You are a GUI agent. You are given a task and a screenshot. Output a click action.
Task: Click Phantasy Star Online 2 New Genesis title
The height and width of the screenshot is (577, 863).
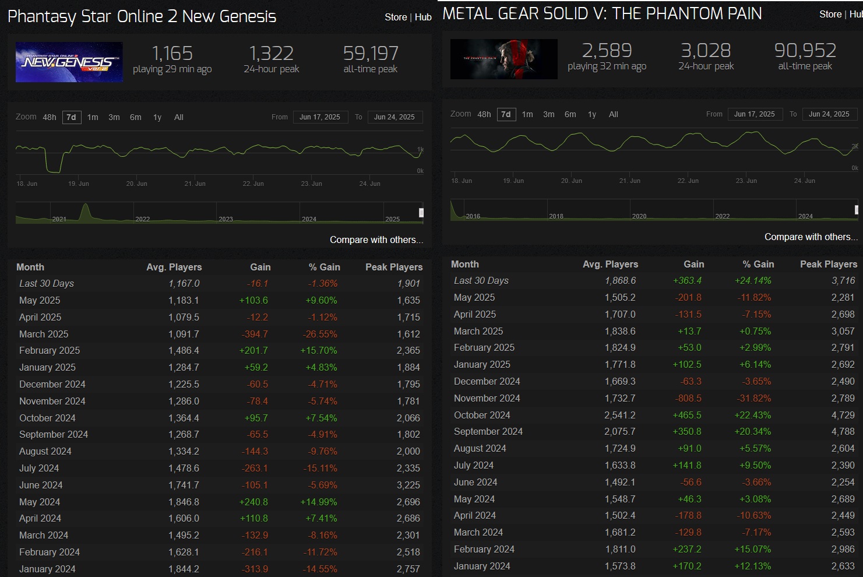pos(142,16)
